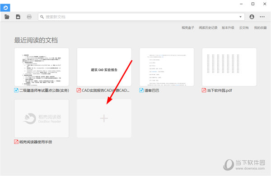Close the reader window
This screenshot has width=271, height=176.
click(x=265, y=4)
